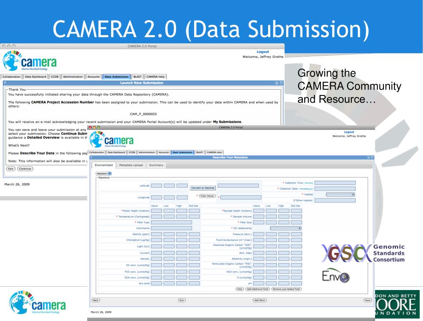Open the BLAST tab in the back window
Image resolution: width=423 pixels, height=321 pixels.
click(138, 76)
